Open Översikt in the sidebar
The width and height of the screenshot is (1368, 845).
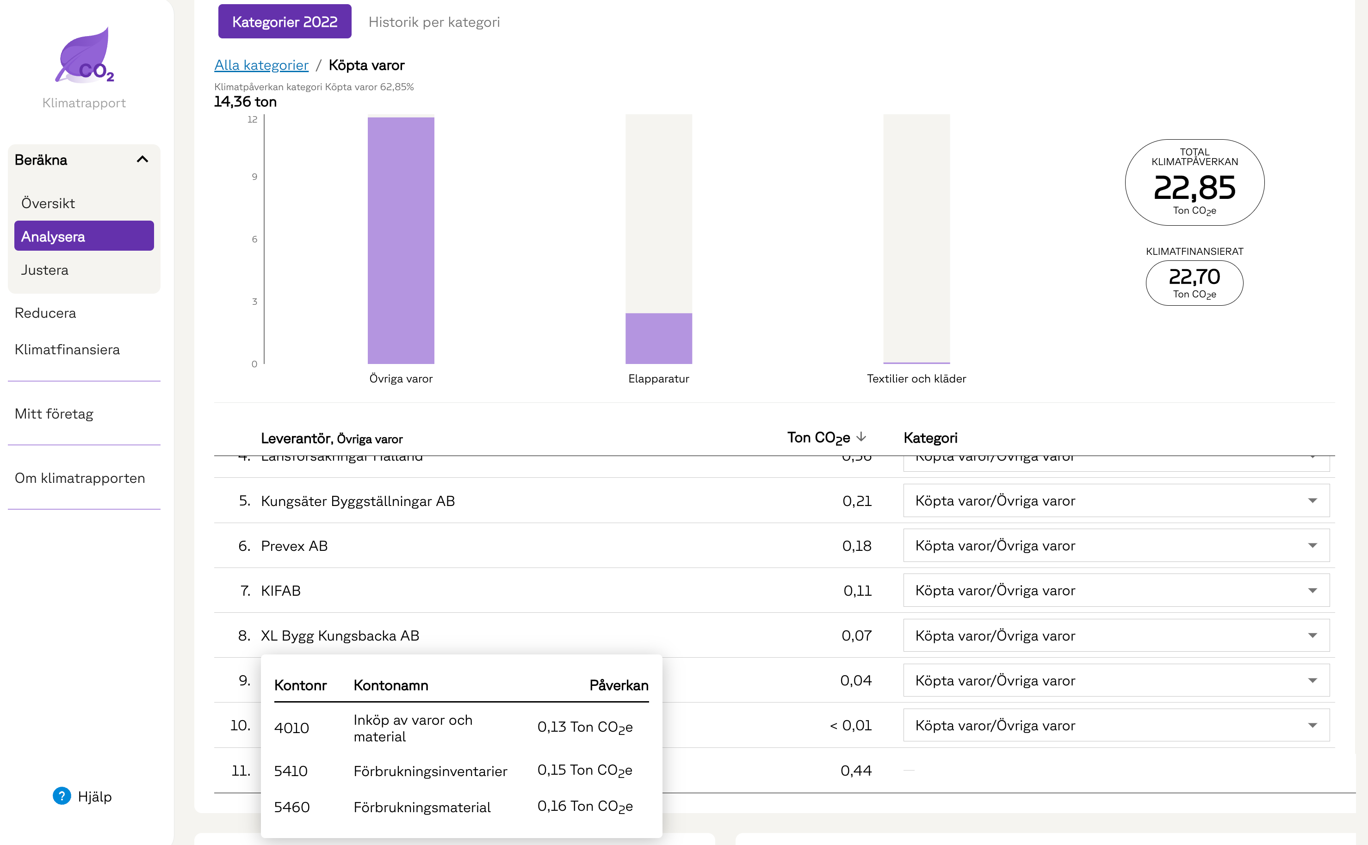click(48, 204)
